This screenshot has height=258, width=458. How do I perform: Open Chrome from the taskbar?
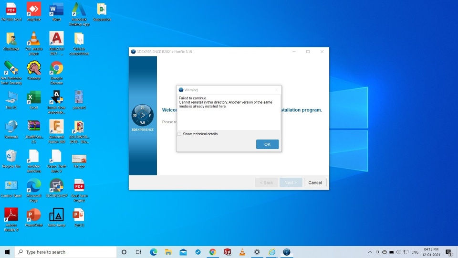pyautogui.click(x=213, y=252)
